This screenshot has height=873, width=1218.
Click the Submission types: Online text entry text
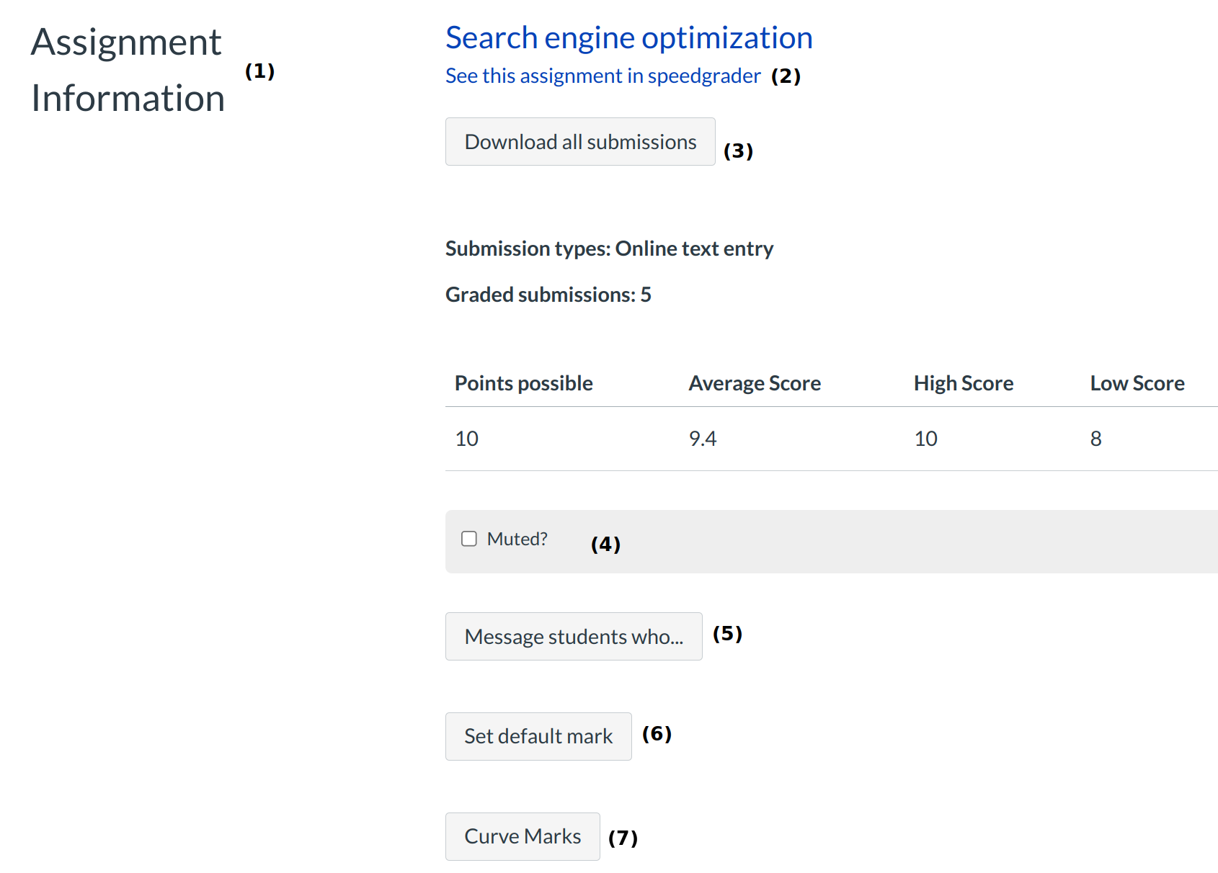pos(609,249)
